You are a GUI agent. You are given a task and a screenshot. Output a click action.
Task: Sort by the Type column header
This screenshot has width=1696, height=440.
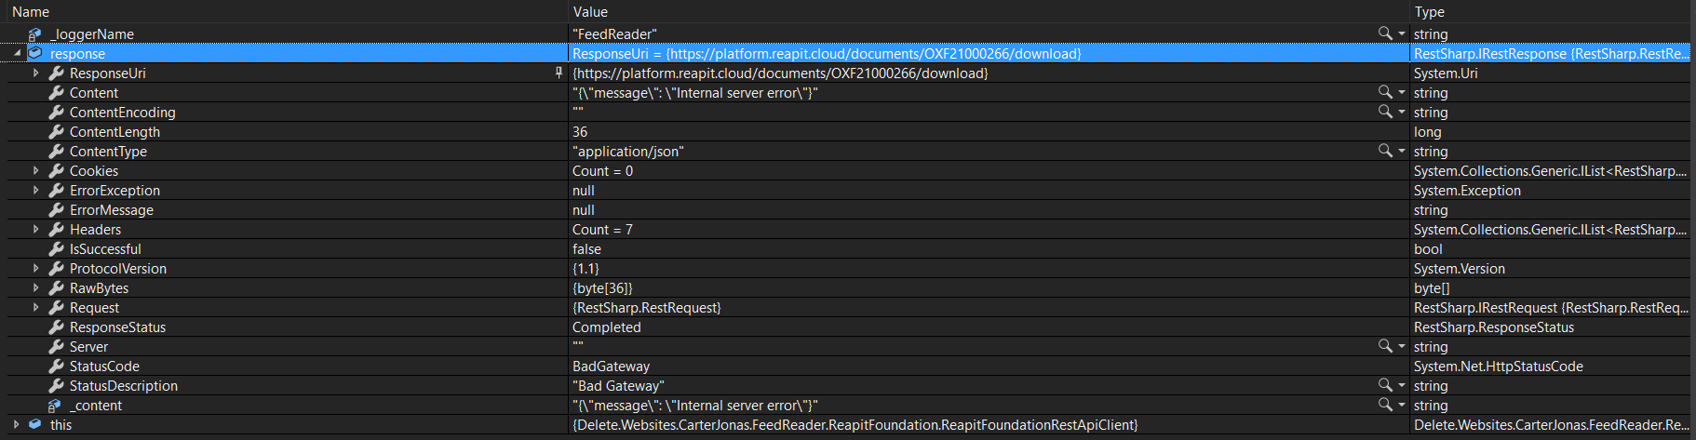[1429, 12]
